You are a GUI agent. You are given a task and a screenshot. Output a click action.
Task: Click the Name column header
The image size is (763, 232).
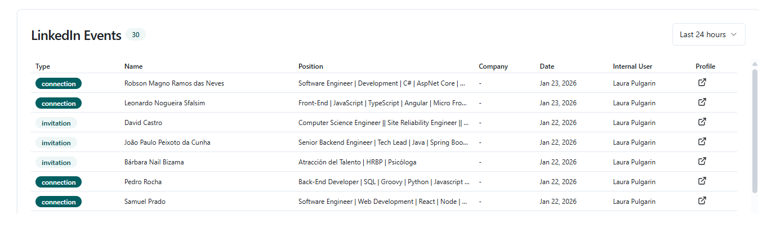click(133, 66)
